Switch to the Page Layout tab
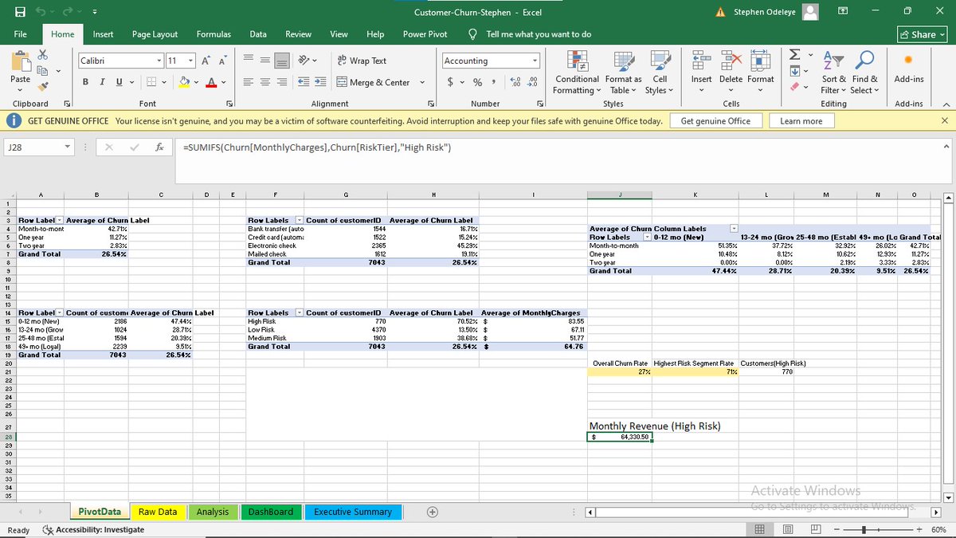This screenshot has height=538, width=956. [155, 34]
